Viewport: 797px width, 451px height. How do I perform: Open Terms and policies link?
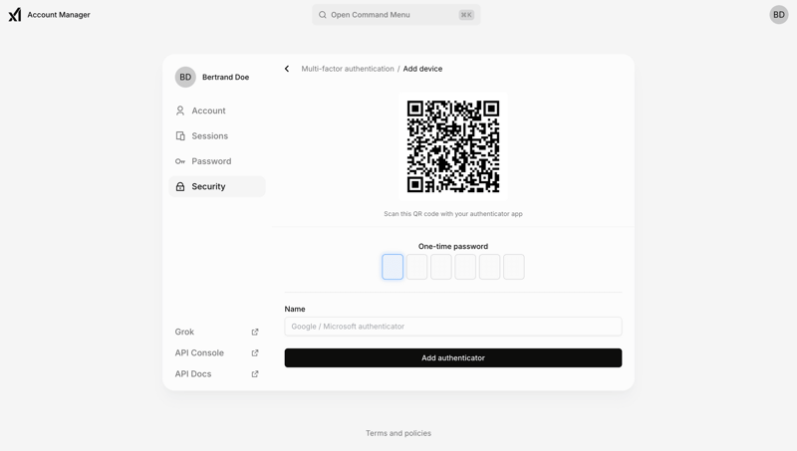coord(398,433)
